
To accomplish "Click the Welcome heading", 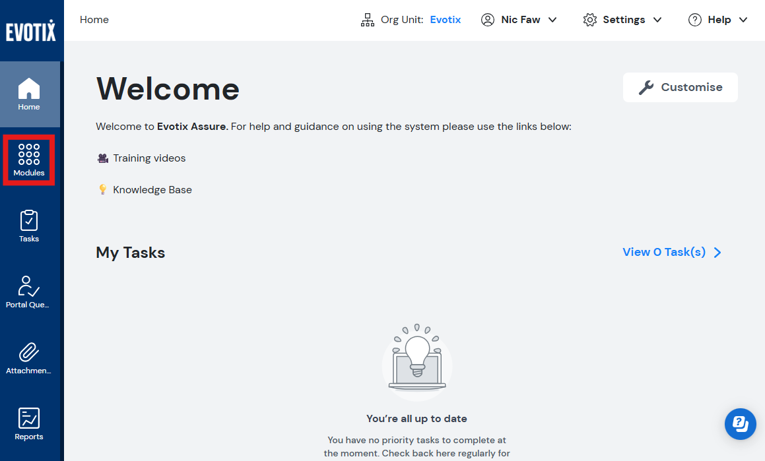I will (x=168, y=89).
